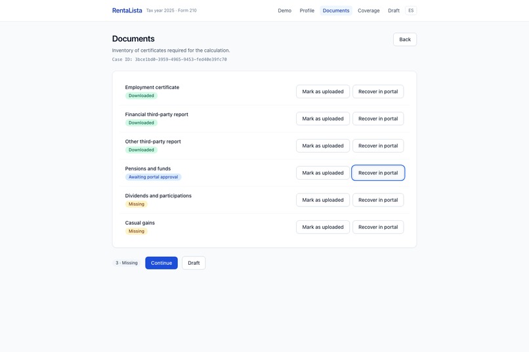The width and height of the screenshot is (529, 352).
Task: Recover Employment certificate in portal
Action: 378,92
